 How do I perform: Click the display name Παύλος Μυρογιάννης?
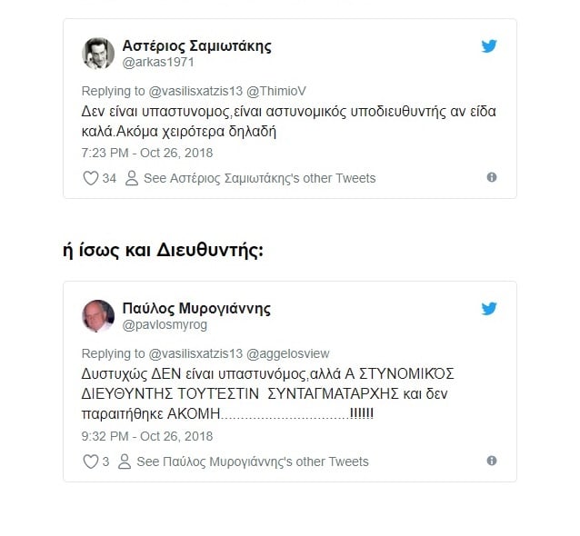[196, 309]
